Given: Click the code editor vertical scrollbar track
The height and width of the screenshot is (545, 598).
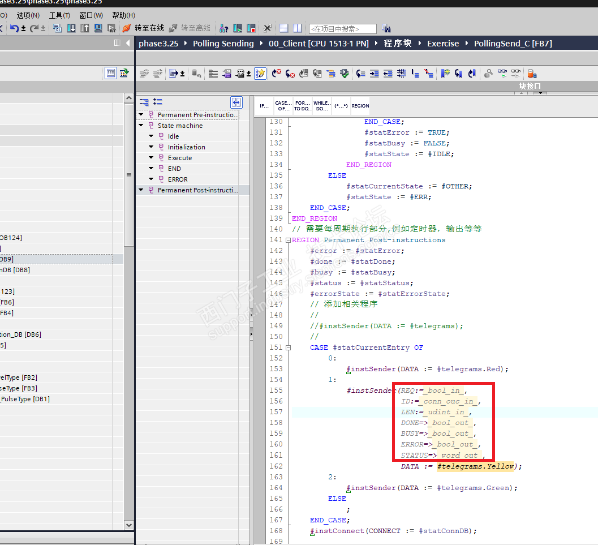Looking at the screenshot, I should pyautogui.click(x=260, y=340).
